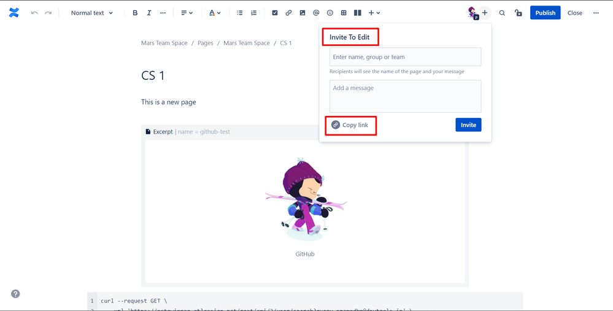Screen dimensions: 613x311
Task: Open the second Mars Team Space breadcrumb
Action: coord(247,43)
